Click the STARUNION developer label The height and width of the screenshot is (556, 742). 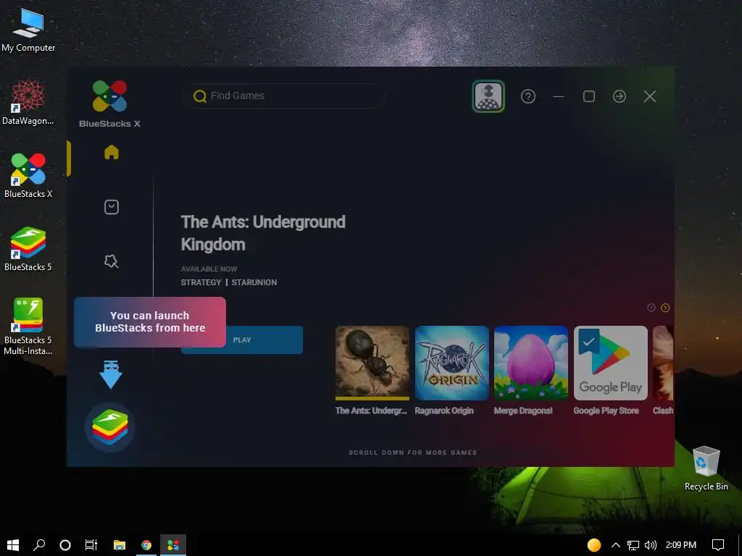coord(254,282)
